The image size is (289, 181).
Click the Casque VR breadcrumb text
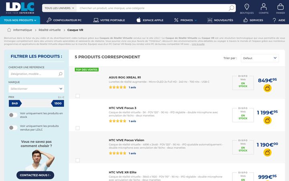point(75,30)
